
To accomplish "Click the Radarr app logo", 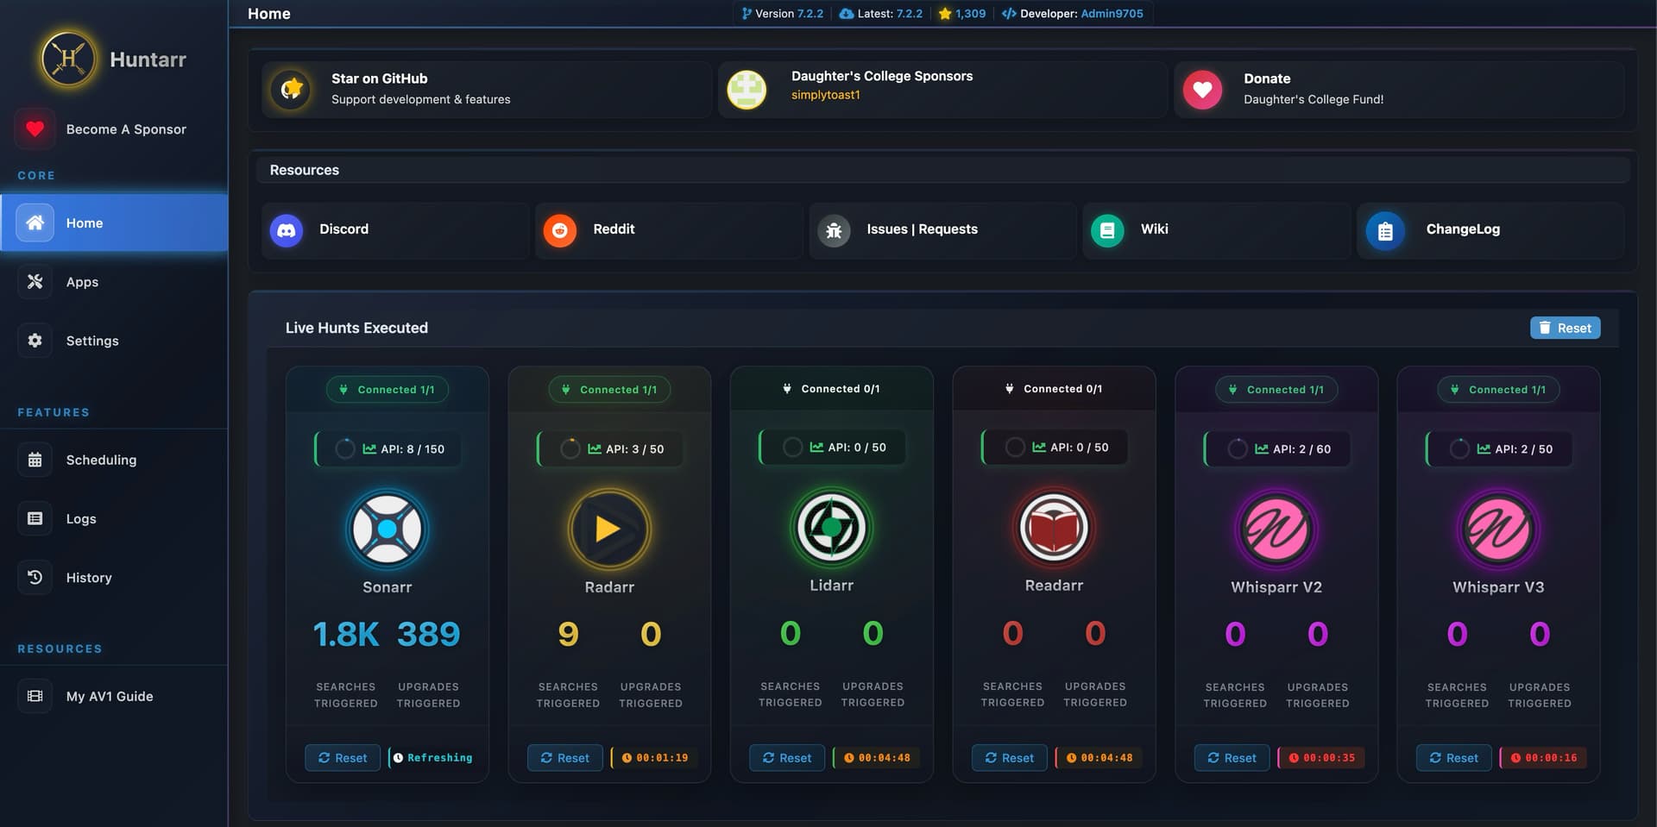I will [609, 529].
